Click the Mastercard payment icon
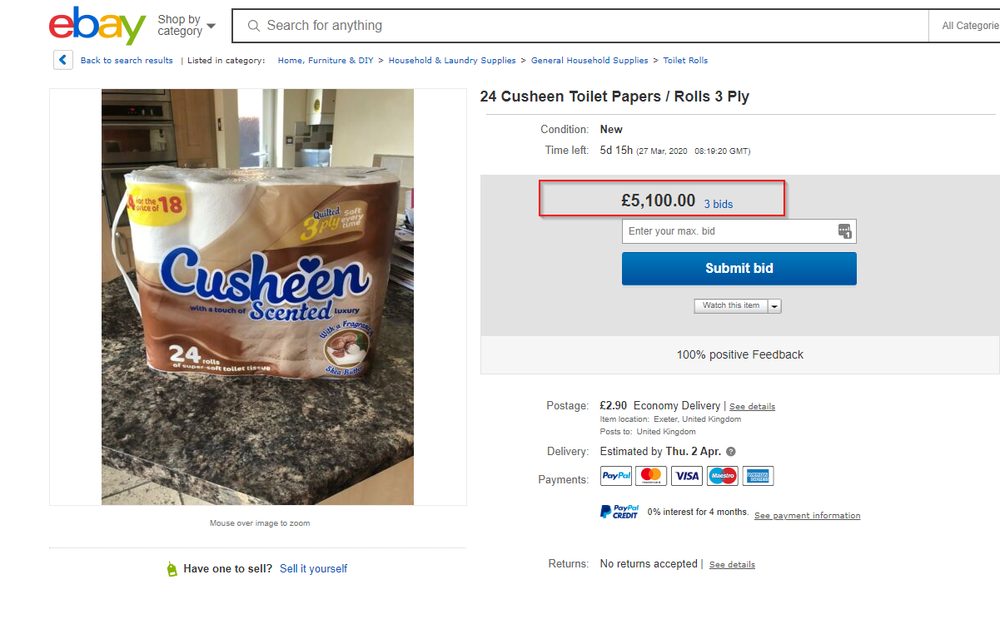The height and width of the screenshot is (629, 1000). pyautogui.click(x=651, y=476)
